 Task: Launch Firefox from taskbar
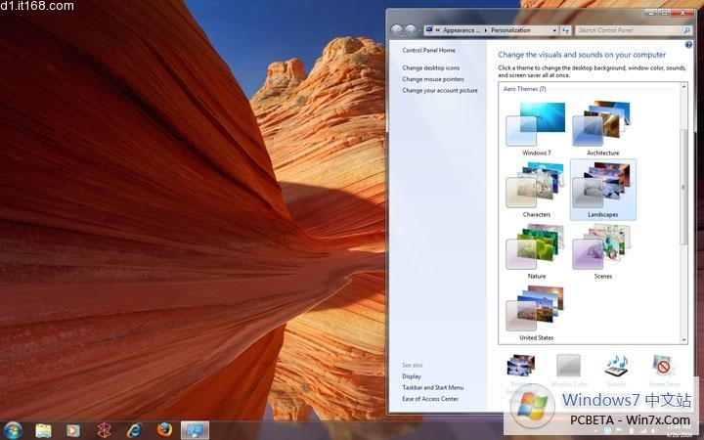[x=164, y=430]
